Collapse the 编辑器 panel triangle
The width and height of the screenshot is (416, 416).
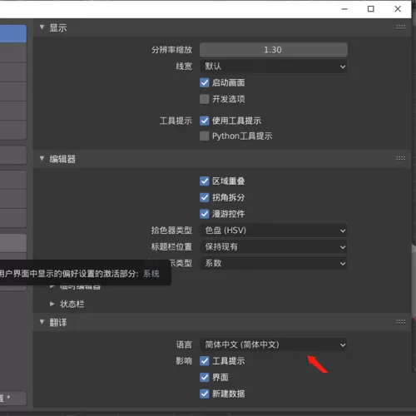tap(42, 158)
